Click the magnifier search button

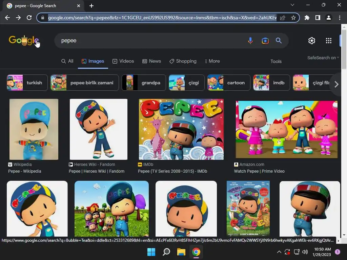279,41
